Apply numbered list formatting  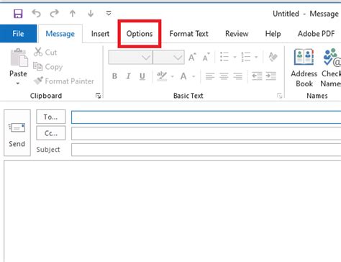tap(246, 57)
